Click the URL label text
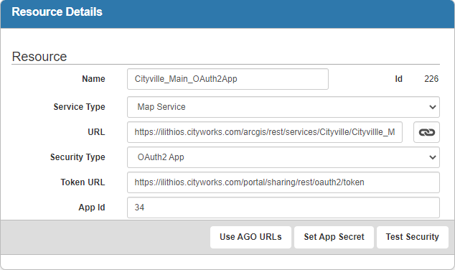The width and height of the screenshot is (455, 270). click(x=96, y=132)
